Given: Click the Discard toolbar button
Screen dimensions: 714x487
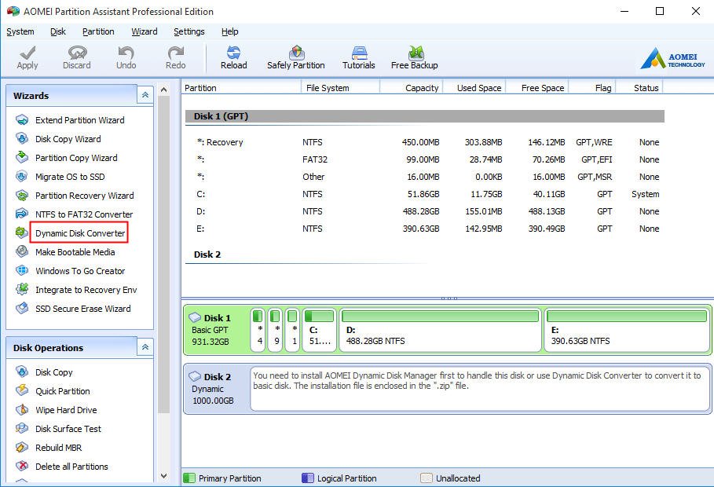Looking at the screenshot, I should point(76,57).
